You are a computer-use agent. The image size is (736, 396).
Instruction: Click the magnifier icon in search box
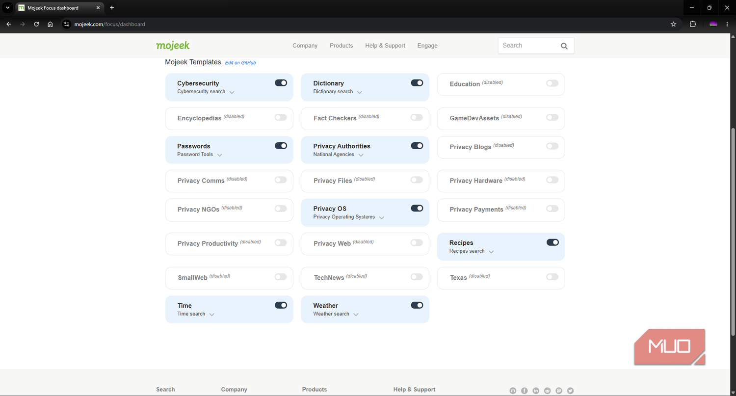(x=564, y=46)
